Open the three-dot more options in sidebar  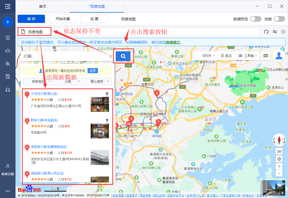pyautogui.click(x=8, y=191)
